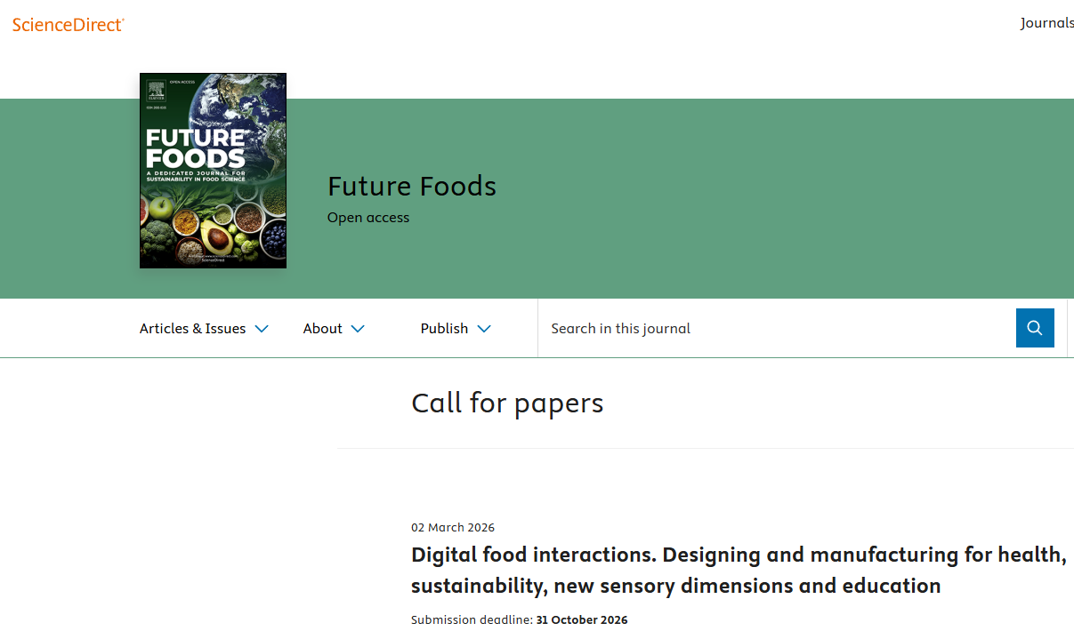
Task: Click the 02 March 2026 date text
Action: click(453, 527)
